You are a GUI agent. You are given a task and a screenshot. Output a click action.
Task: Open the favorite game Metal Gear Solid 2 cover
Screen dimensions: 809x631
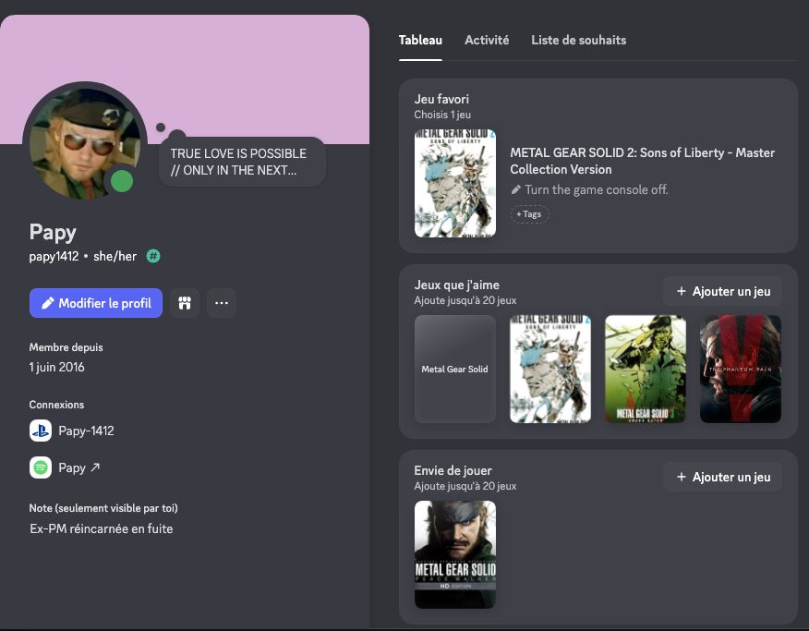click(x=455, y=183)
